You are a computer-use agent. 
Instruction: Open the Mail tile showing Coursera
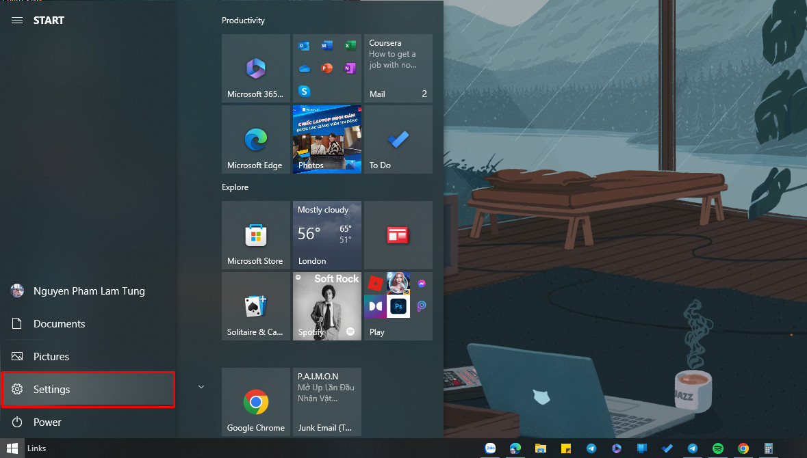pyautogui.click(x=398, y=68)
